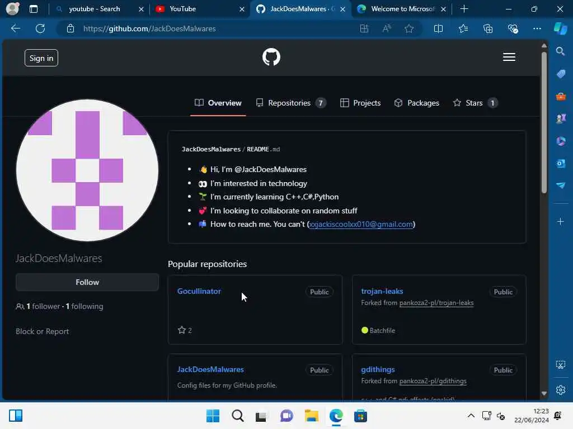Image resolution: width=573 pixels, height=429 pixels.
Task: Open Copilot icon in Edge toolbar
Action: (x=561, y=28)
